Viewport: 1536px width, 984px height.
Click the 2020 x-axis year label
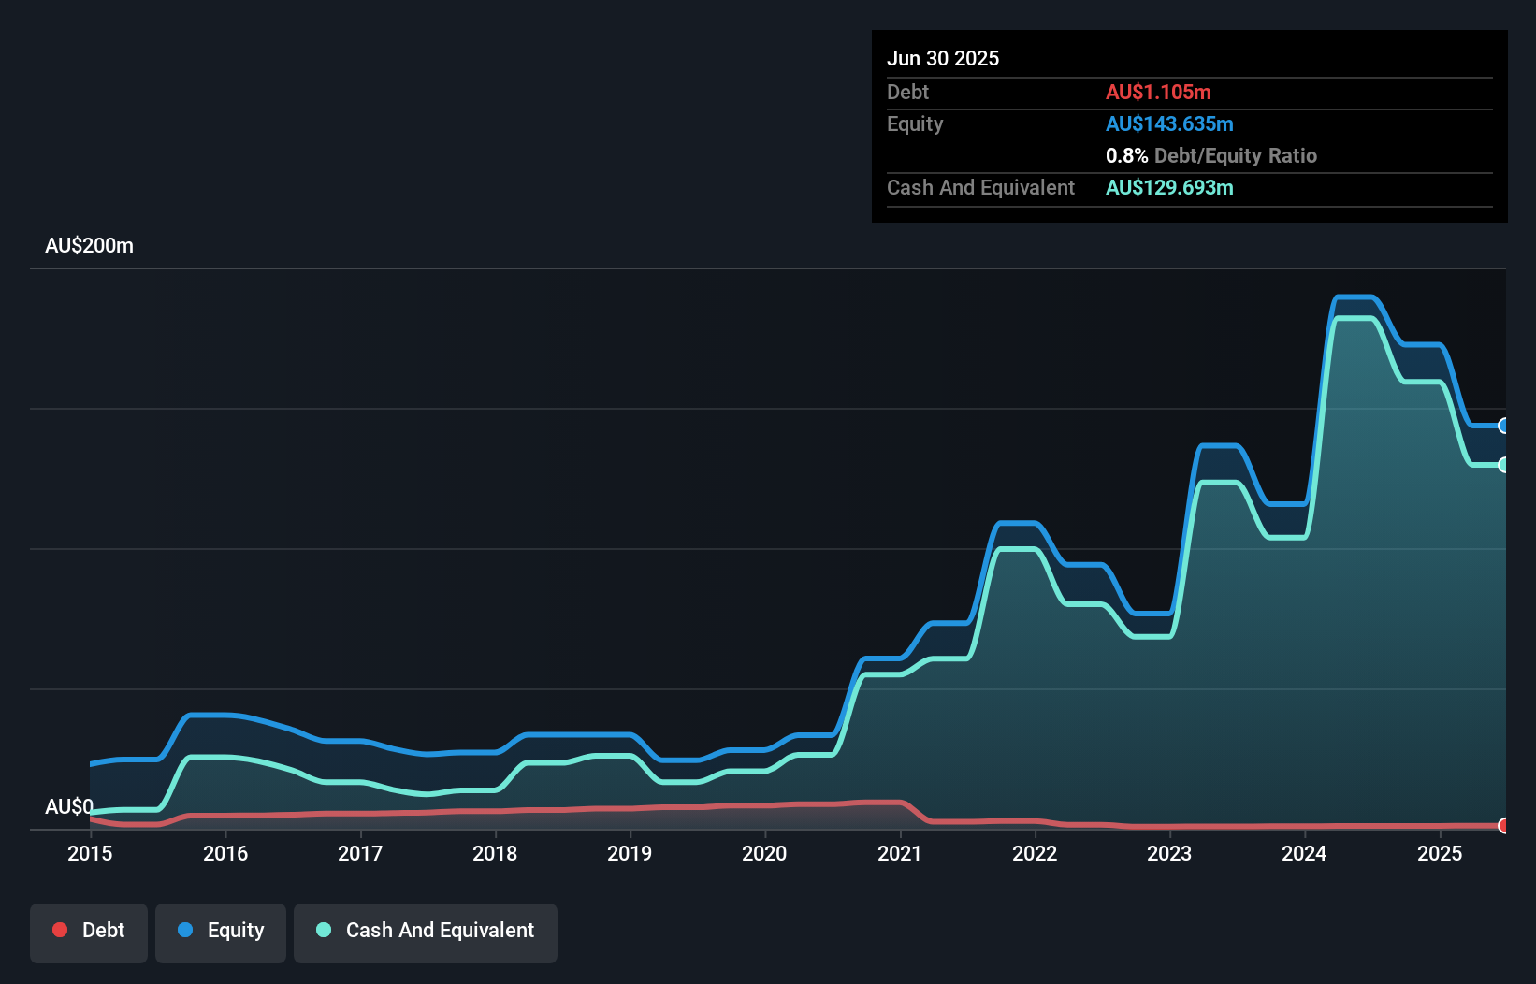[x=764, y=853]
